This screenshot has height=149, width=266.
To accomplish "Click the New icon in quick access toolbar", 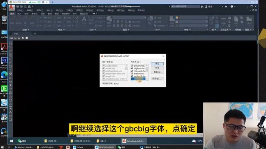I will click(17, 7).
